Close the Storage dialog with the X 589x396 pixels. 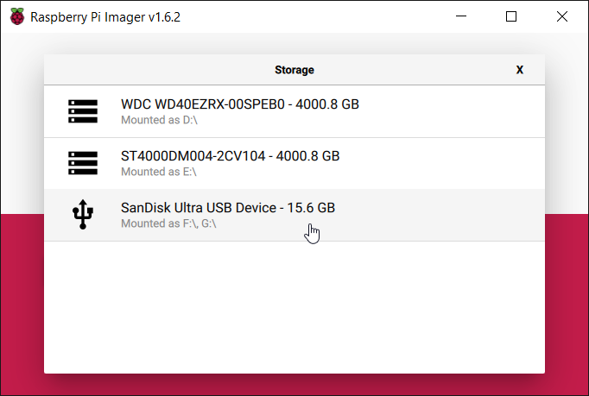(x=520, y=70)
